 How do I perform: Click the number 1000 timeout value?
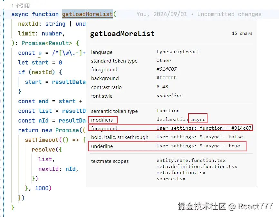(x=42, y=188)
